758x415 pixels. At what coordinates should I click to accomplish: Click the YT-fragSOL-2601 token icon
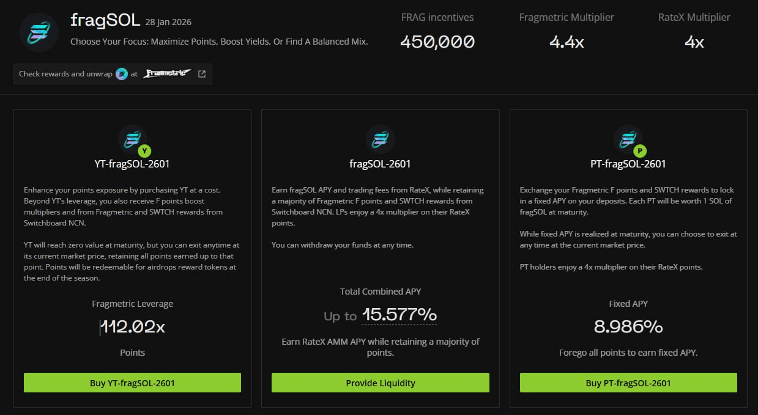tap(133, 140)
